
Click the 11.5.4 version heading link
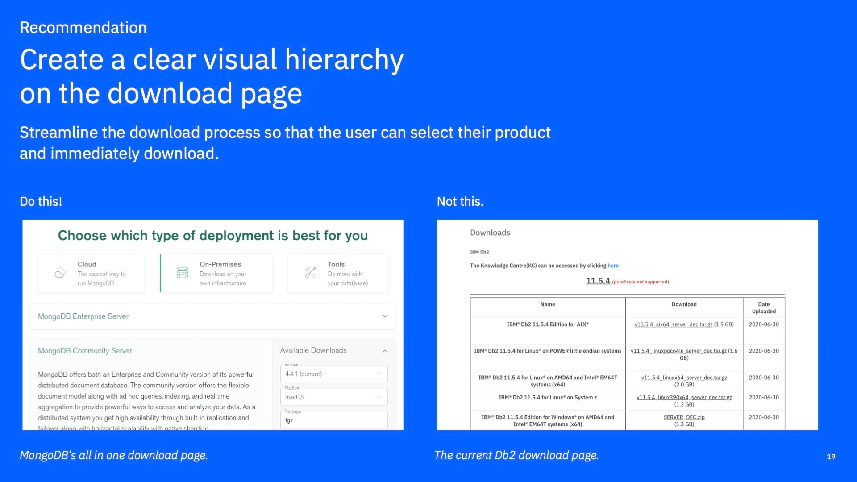[598, 281]
